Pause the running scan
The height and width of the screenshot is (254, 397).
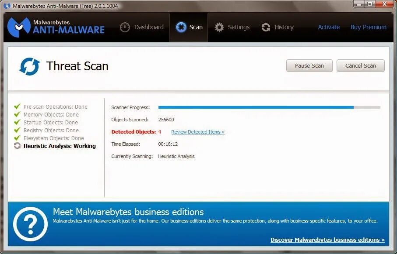pos(309,65)
